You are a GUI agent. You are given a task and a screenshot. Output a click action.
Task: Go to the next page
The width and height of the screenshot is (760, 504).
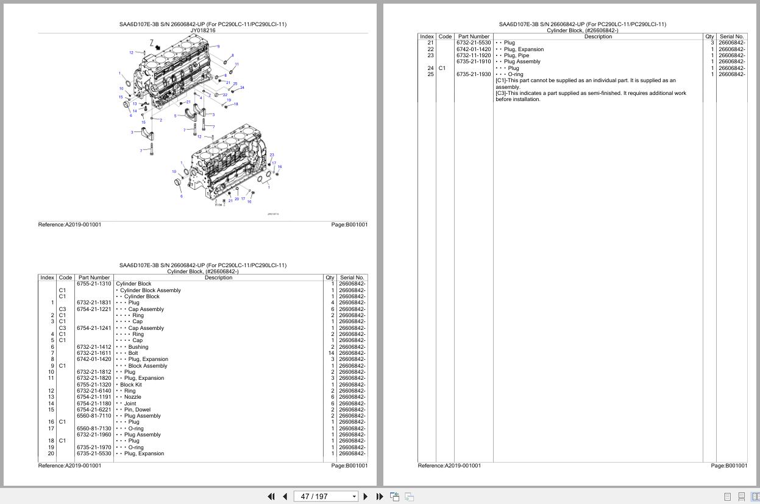click(366, 497)
